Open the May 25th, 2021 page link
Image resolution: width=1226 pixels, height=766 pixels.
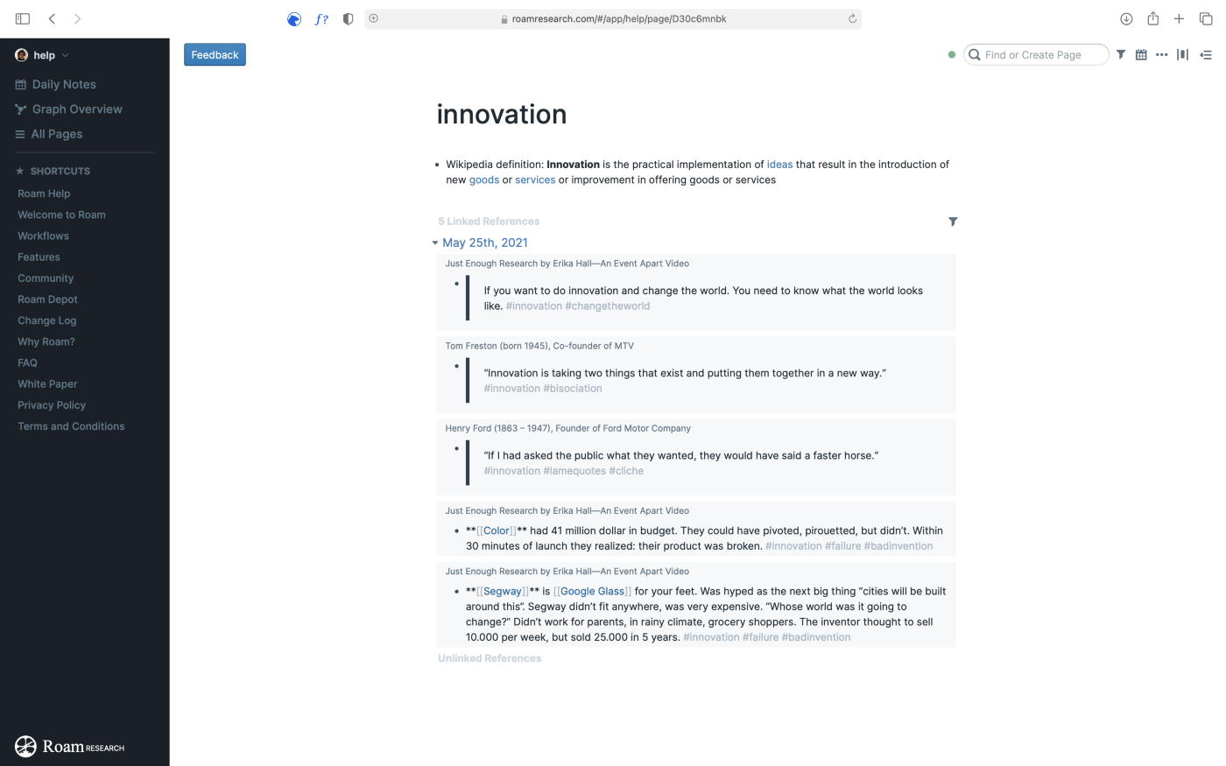coord(485,242)
